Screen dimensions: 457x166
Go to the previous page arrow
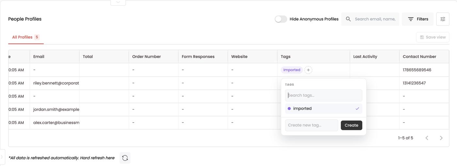[x=427, y=138]
